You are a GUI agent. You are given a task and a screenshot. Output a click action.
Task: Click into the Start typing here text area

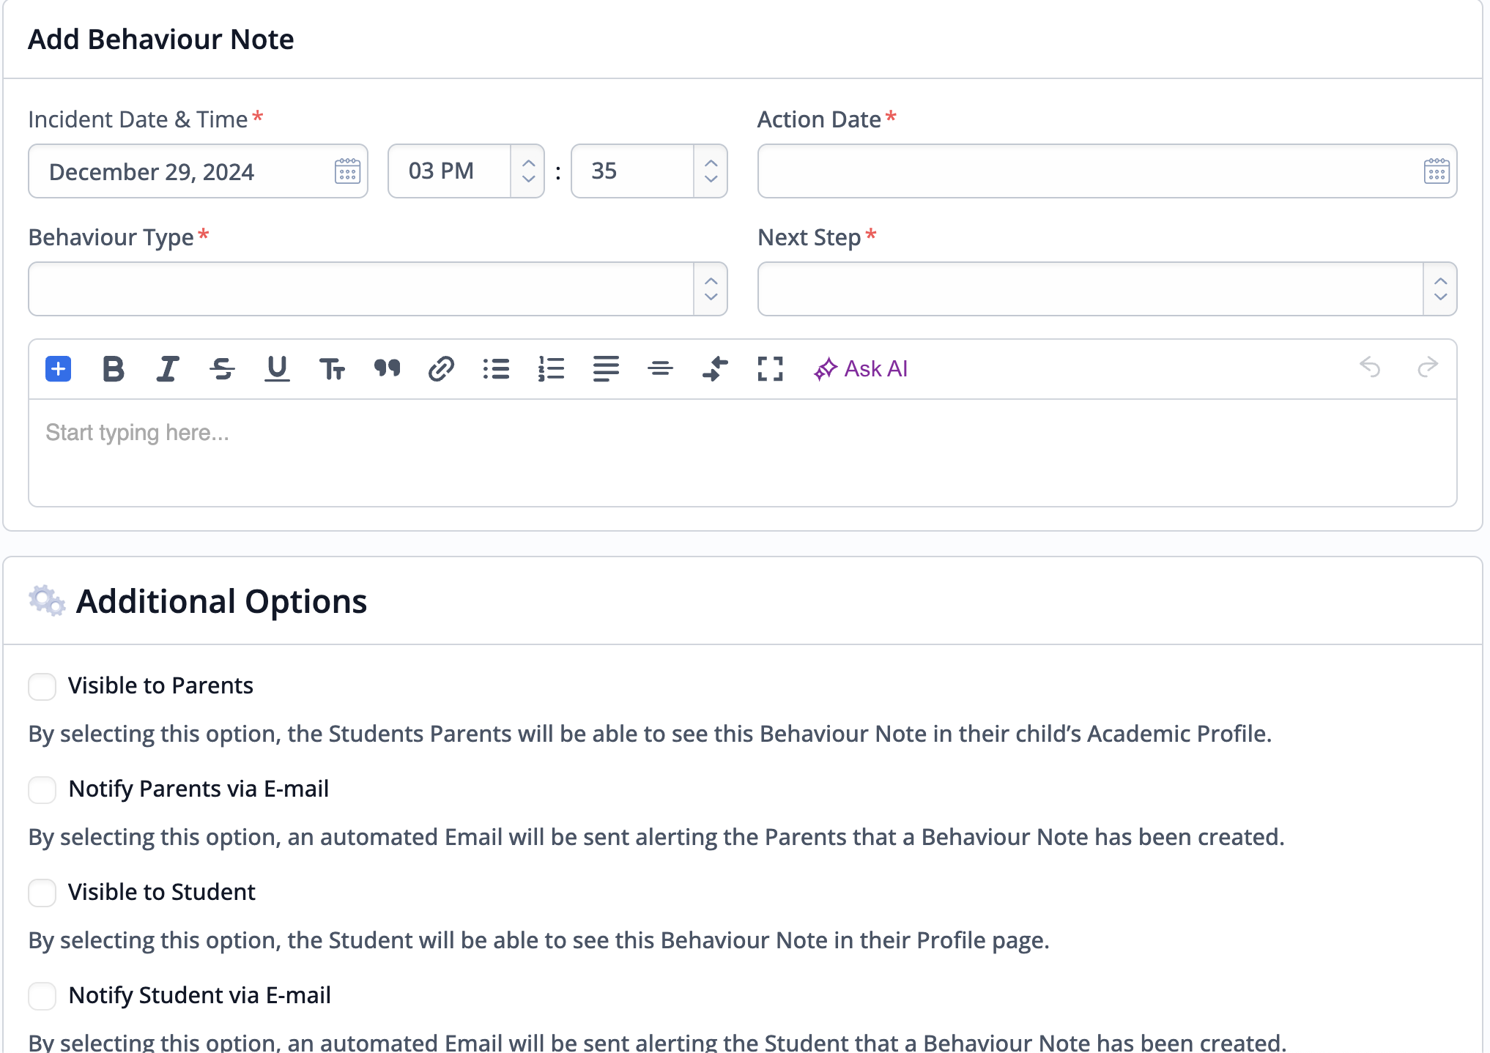pyautogui.click(x=742, y=453)
